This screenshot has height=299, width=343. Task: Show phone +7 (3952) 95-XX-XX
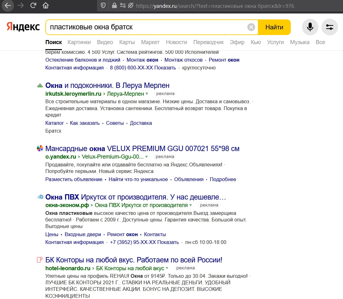pos(144,242)
